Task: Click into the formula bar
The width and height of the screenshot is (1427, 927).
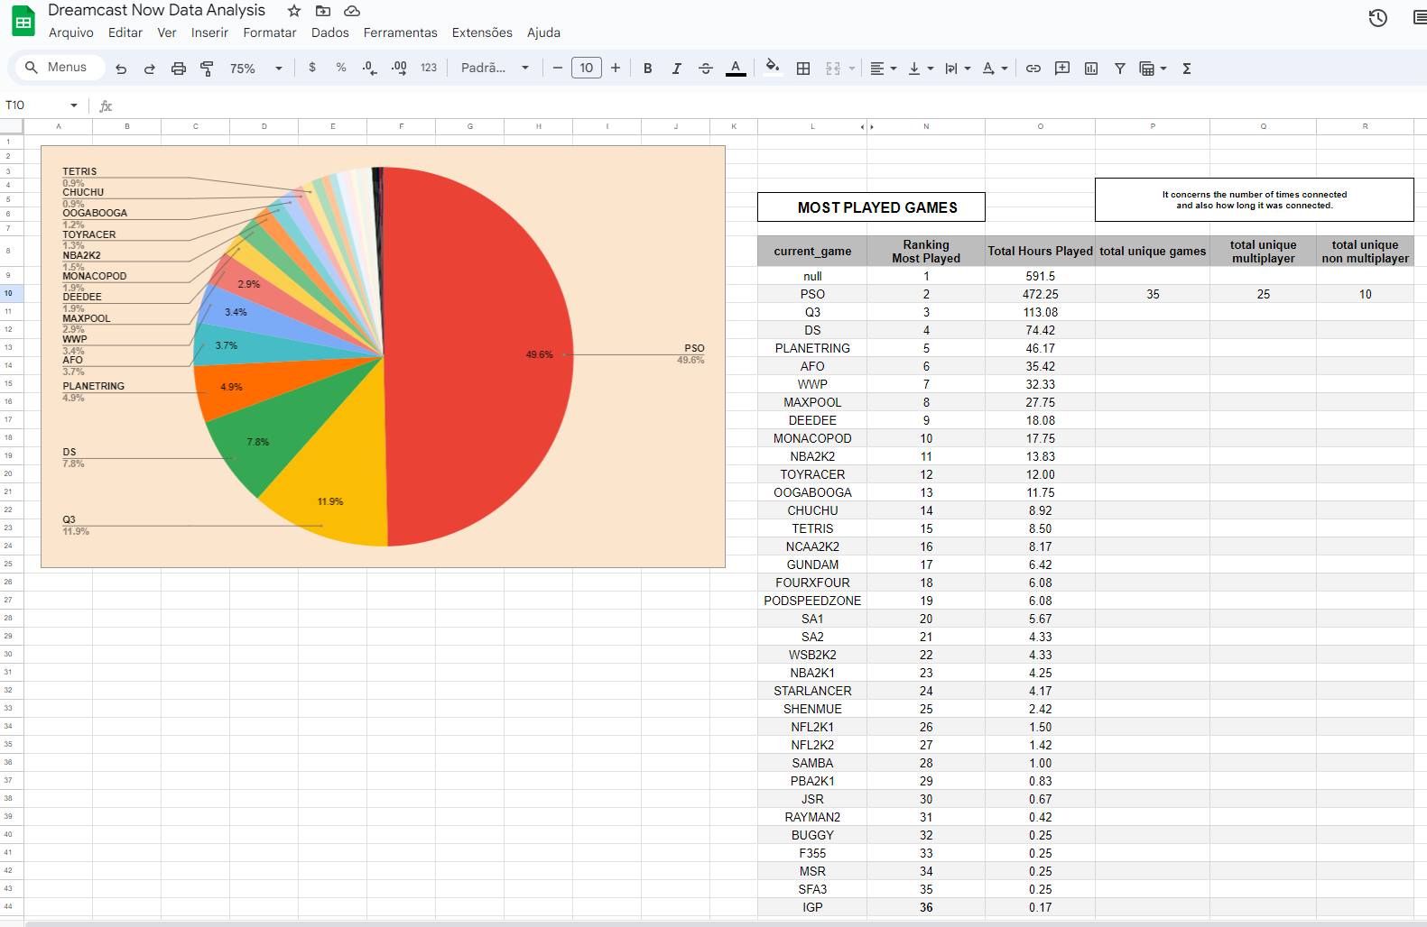Action: 767,106
